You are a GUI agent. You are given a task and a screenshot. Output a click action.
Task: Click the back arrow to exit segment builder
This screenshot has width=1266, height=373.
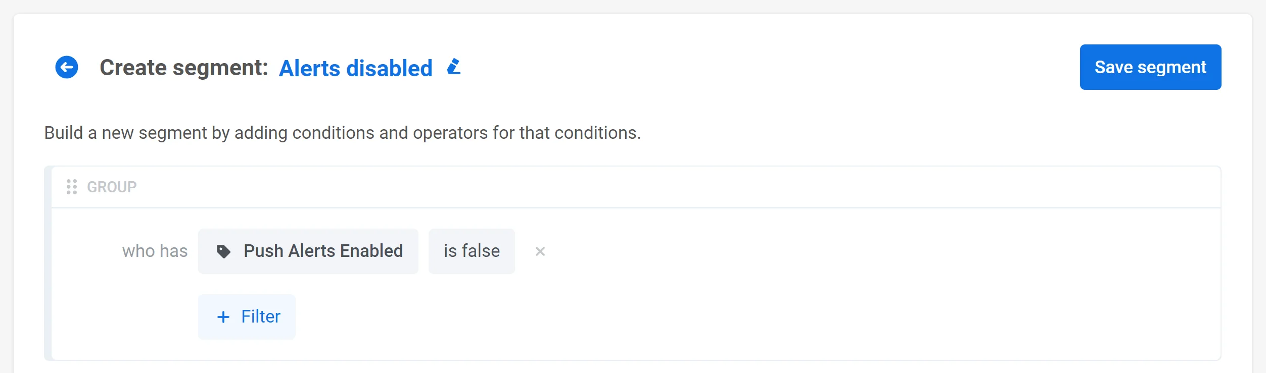click(x=66, y=67)
